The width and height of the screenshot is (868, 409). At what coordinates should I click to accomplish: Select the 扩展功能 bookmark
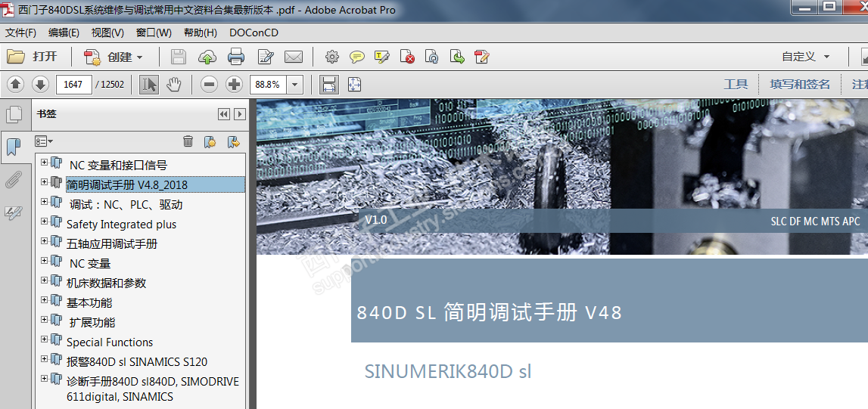point(92,322)
